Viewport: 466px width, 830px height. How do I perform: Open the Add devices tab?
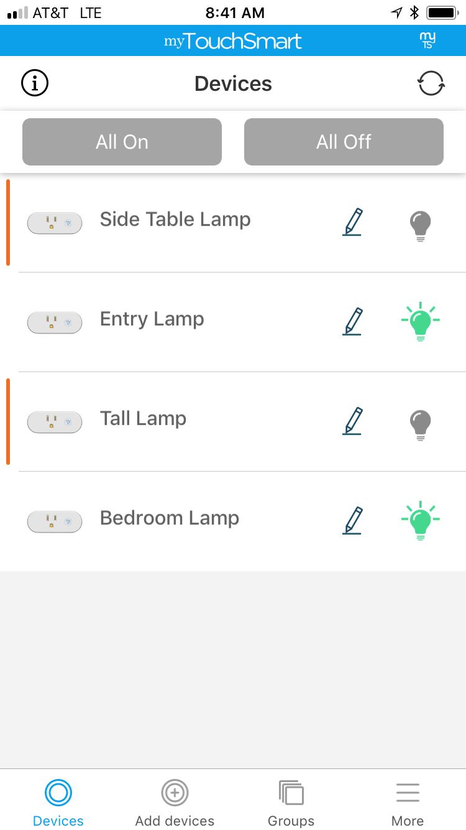175,803
